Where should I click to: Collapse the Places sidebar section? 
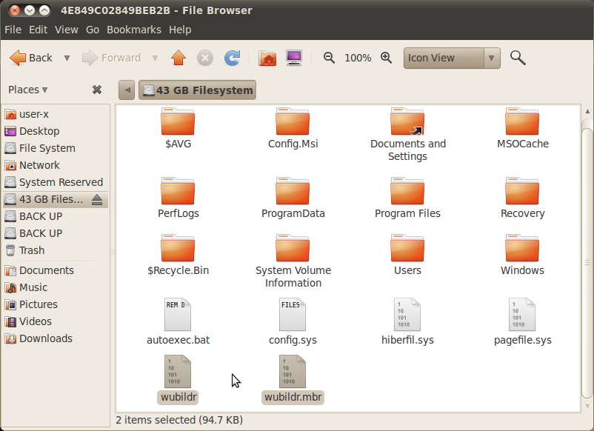coord(46,89)
